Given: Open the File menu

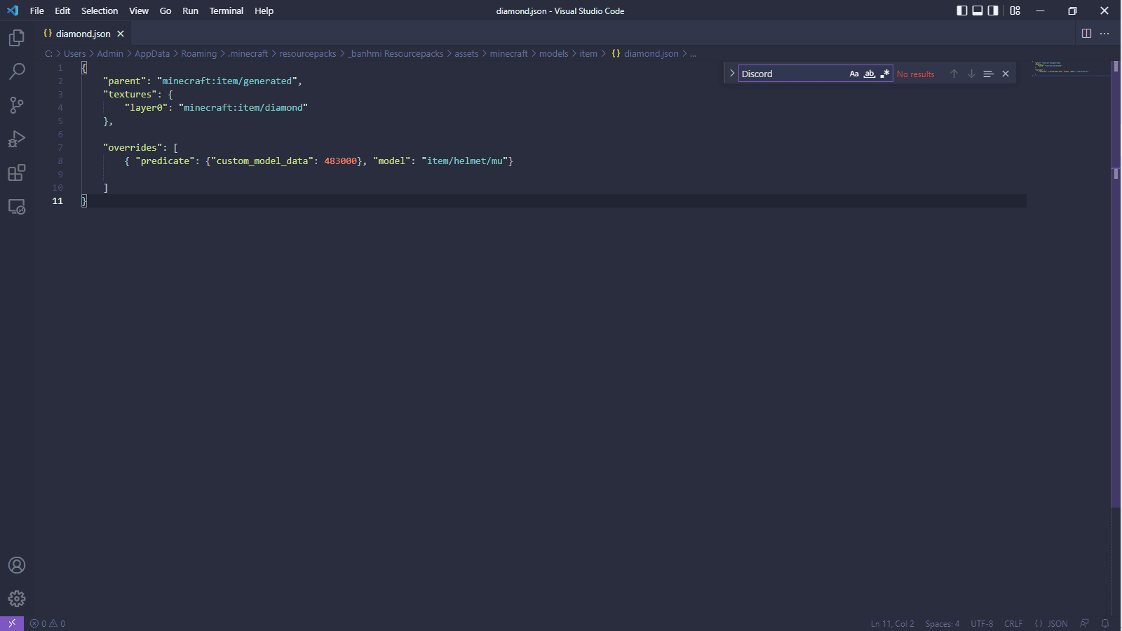Looking at the screenshot, I should (37, 11).
